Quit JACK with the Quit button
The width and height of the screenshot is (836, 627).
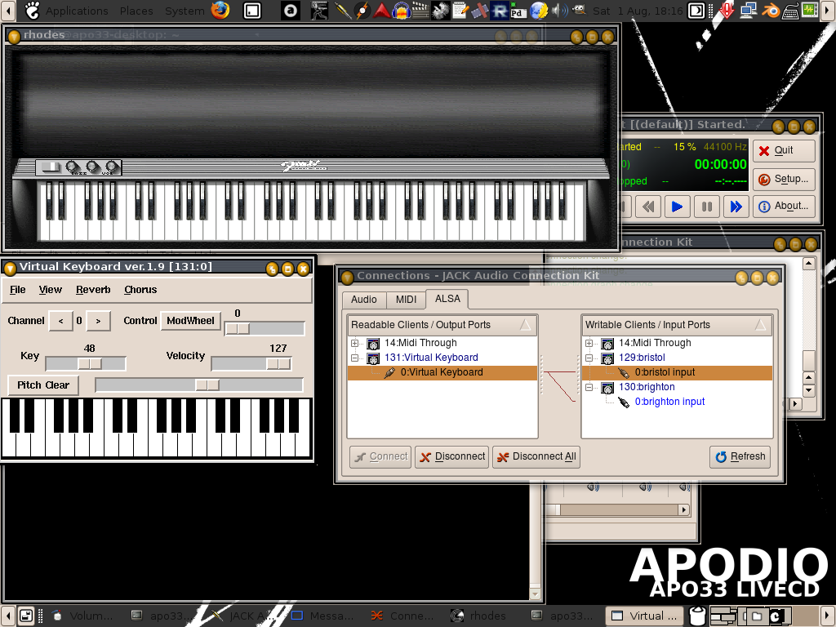point(784,150)
